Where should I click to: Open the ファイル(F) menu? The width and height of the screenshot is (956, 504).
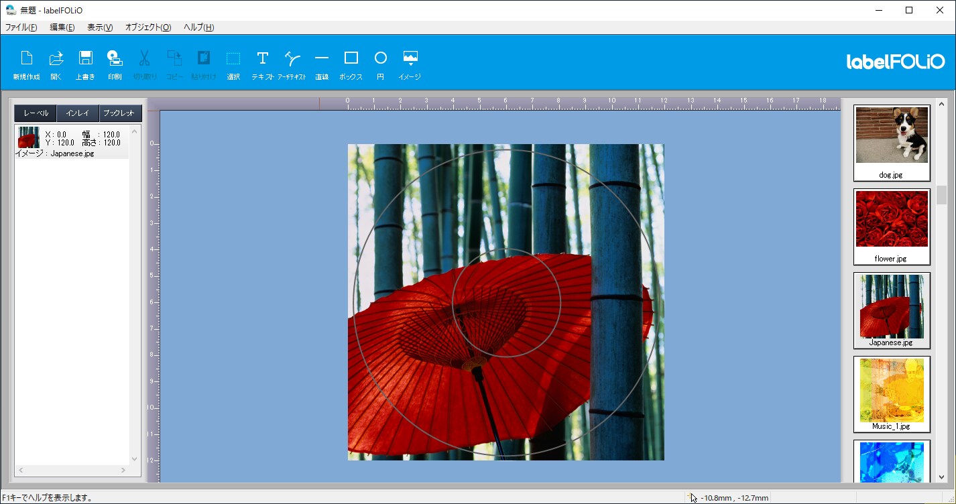click(x=21, y=27)
